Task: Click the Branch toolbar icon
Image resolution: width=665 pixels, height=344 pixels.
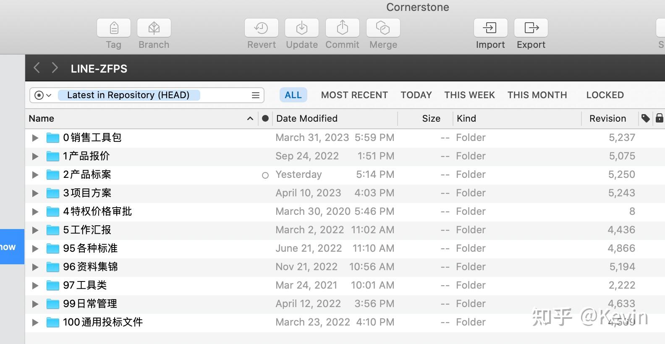Action: click(x=154, y=28)
